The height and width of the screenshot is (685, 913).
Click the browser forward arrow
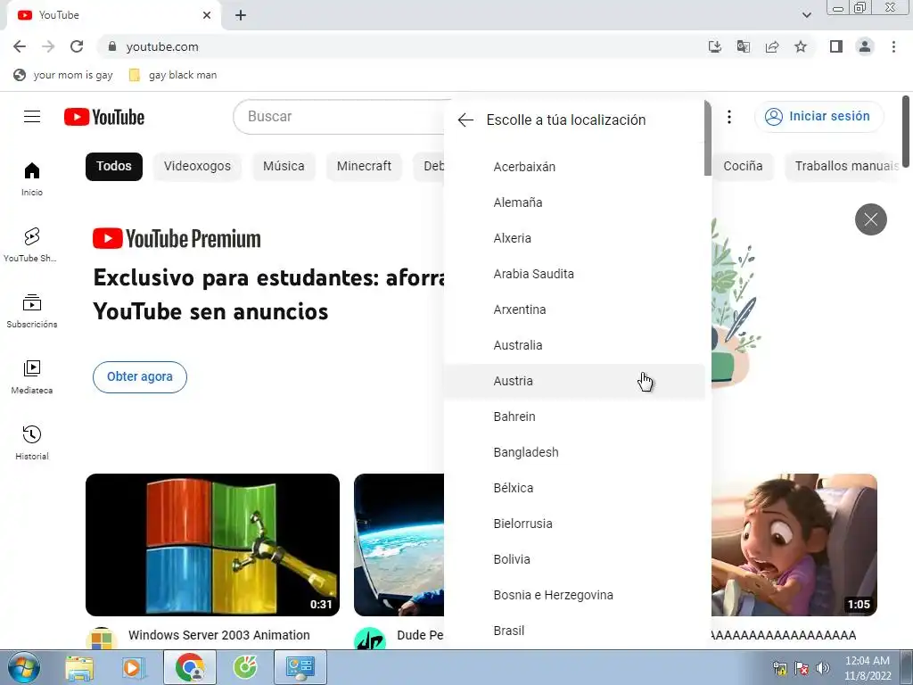click(x=48, y=46)
